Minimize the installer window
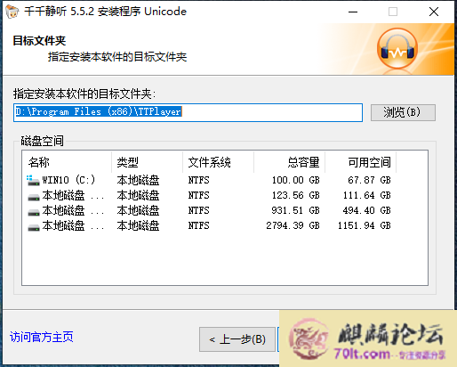The image size is (457, 367). [353, 12]
